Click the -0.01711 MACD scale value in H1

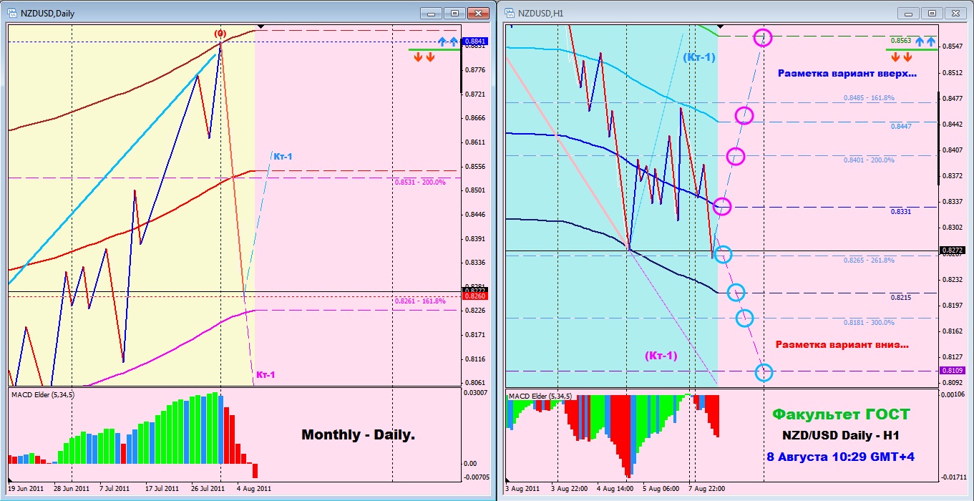pyautogui.click(x=953, y=476)
